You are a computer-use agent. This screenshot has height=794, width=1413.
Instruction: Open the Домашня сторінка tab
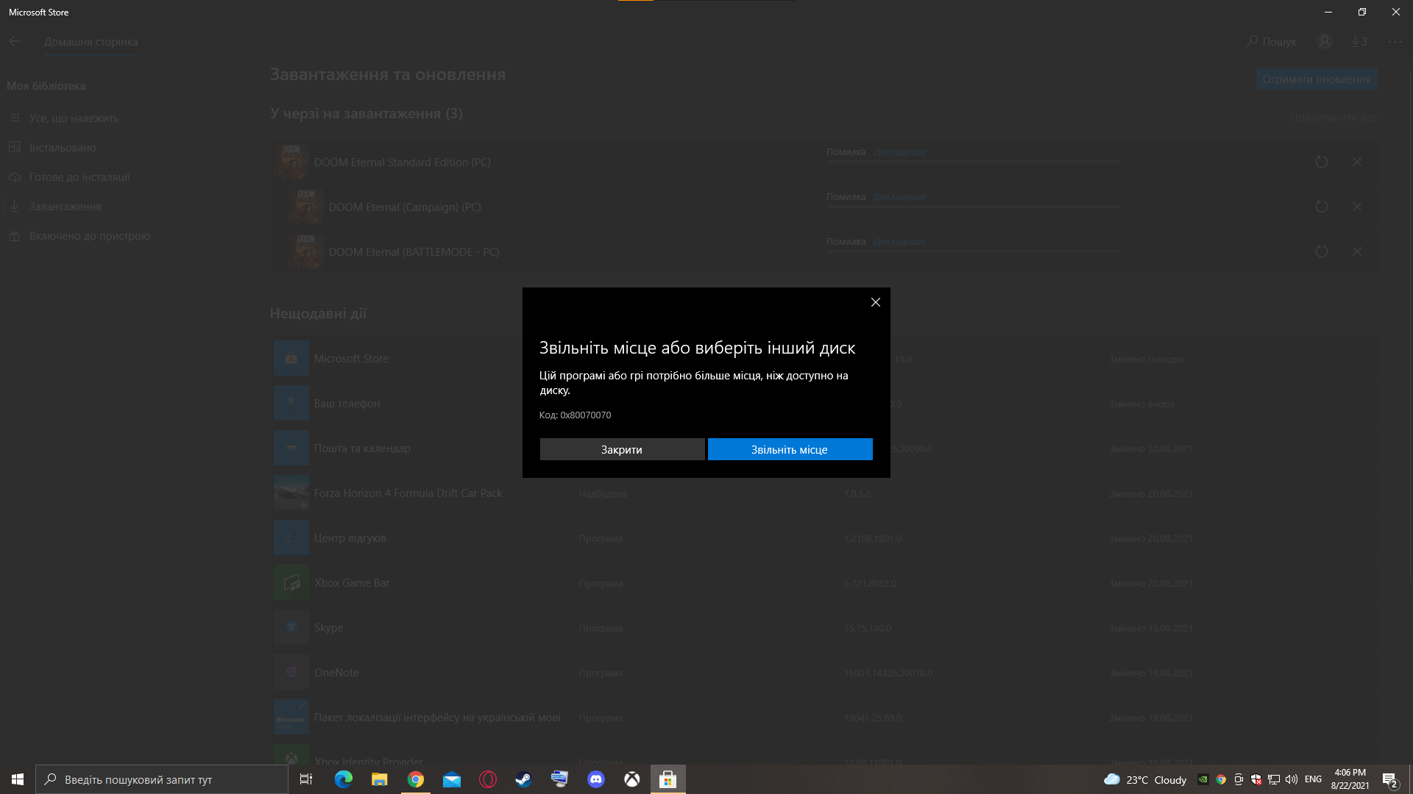(x=91, y=42)
